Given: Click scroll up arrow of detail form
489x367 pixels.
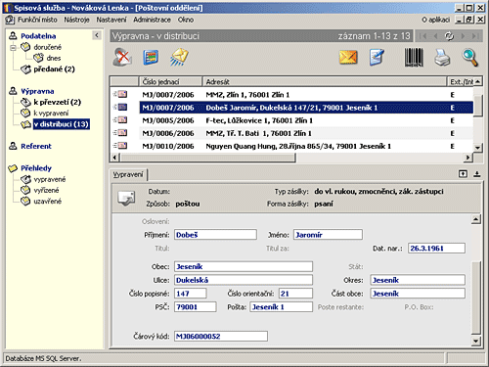Looking at the screenshot, I should [476, 219].
